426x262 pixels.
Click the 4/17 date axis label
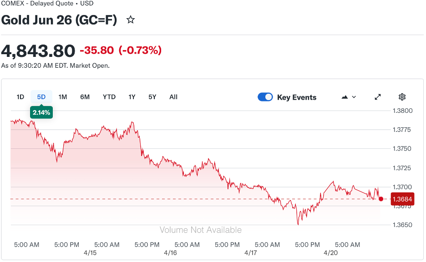(250, 252)
